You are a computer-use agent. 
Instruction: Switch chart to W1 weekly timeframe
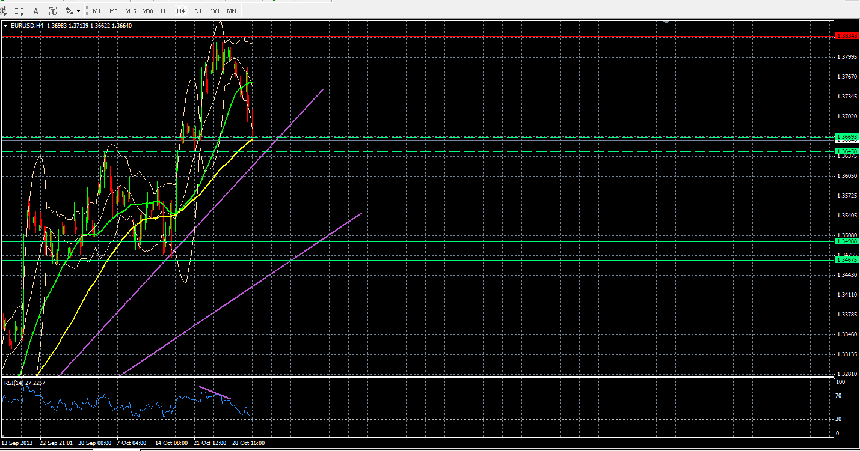click(x=215, y=11)
